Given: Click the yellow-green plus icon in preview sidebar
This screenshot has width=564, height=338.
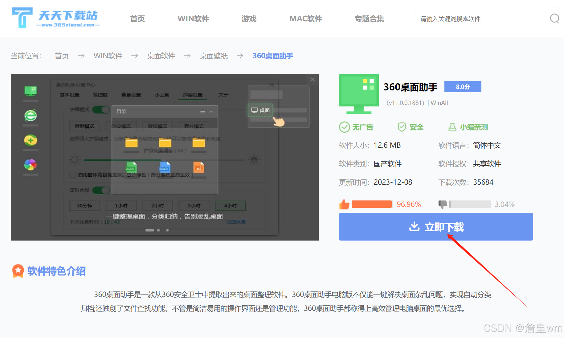Looking at the screenshot, I should pyautogui.click(x=31, y=140).
